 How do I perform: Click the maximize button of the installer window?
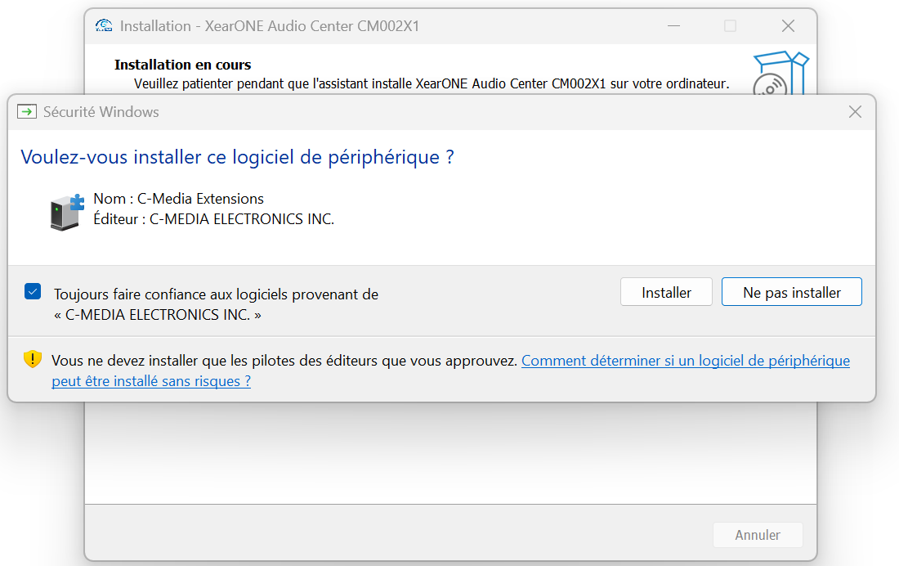coord(730,26)
